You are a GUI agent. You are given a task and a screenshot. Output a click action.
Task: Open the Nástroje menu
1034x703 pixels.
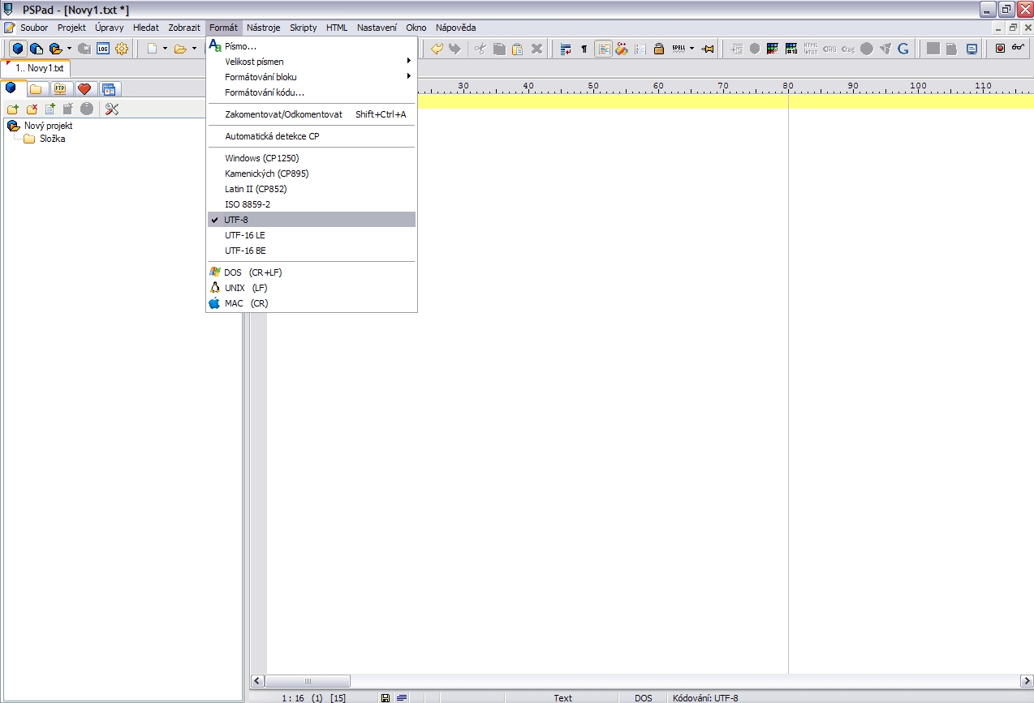point(263,28)
